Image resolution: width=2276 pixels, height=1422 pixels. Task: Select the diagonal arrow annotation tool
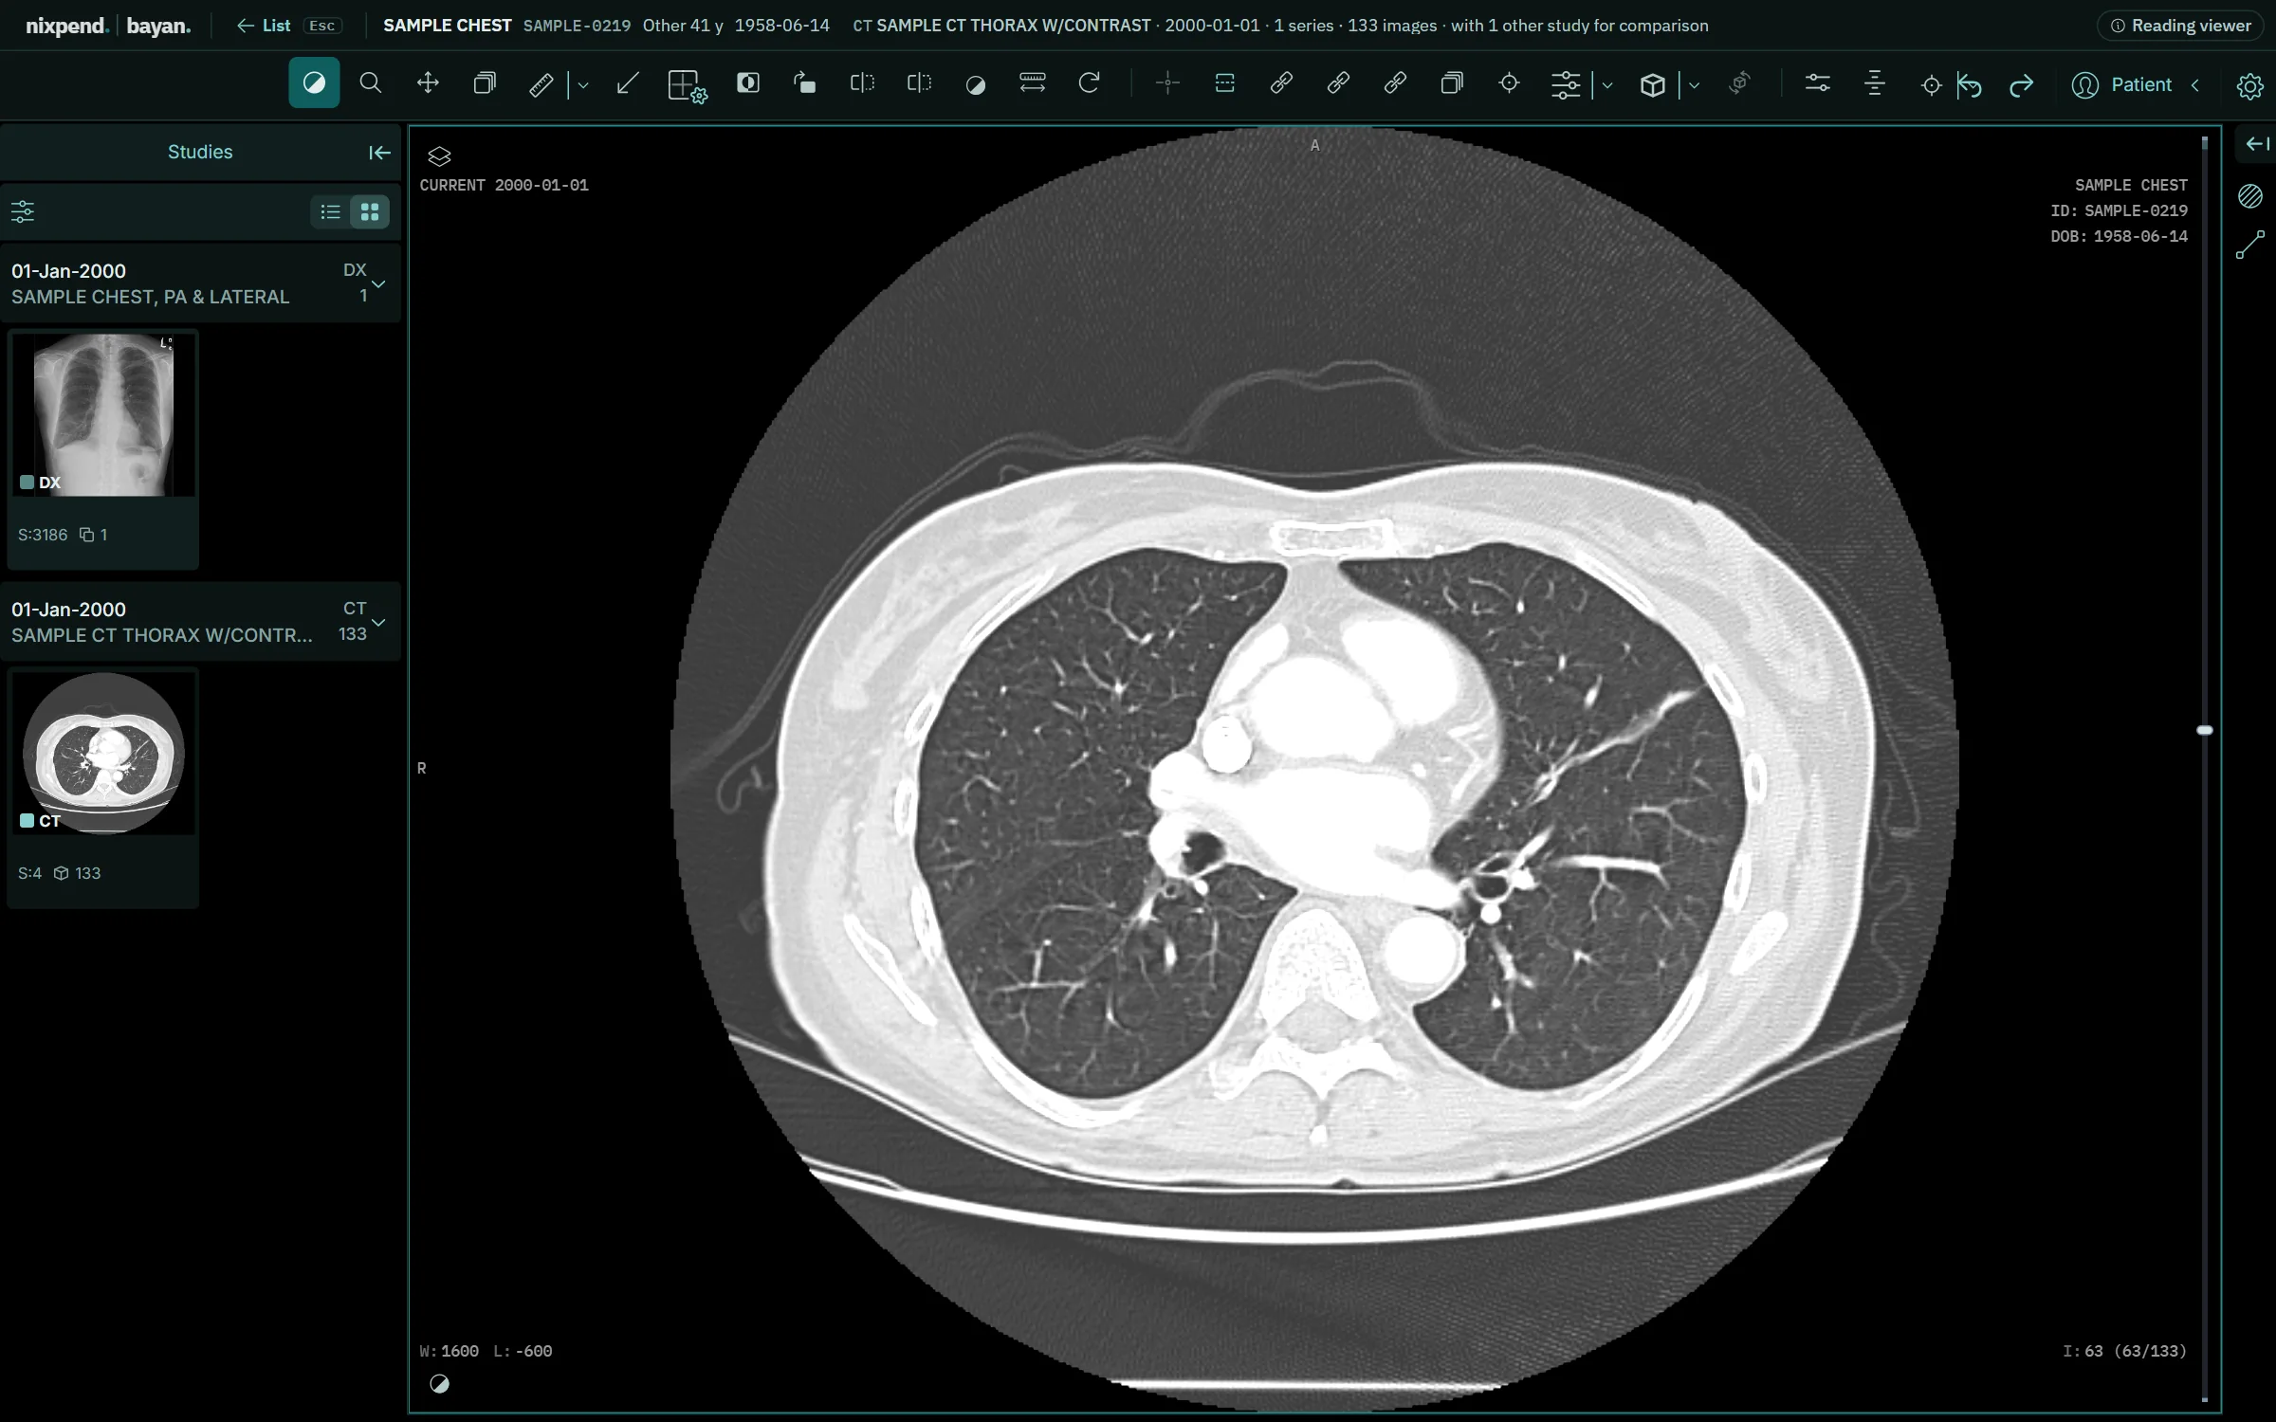[x=627, y=83]
